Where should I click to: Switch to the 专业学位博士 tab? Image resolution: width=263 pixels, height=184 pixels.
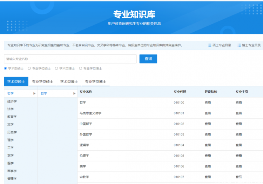pyautogui.click(x=95, y=81)
